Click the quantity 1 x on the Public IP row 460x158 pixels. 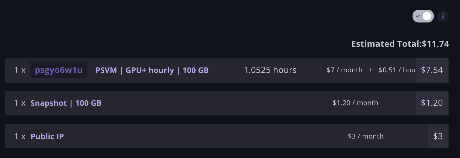pyautogui.click(x=20, y=136)
